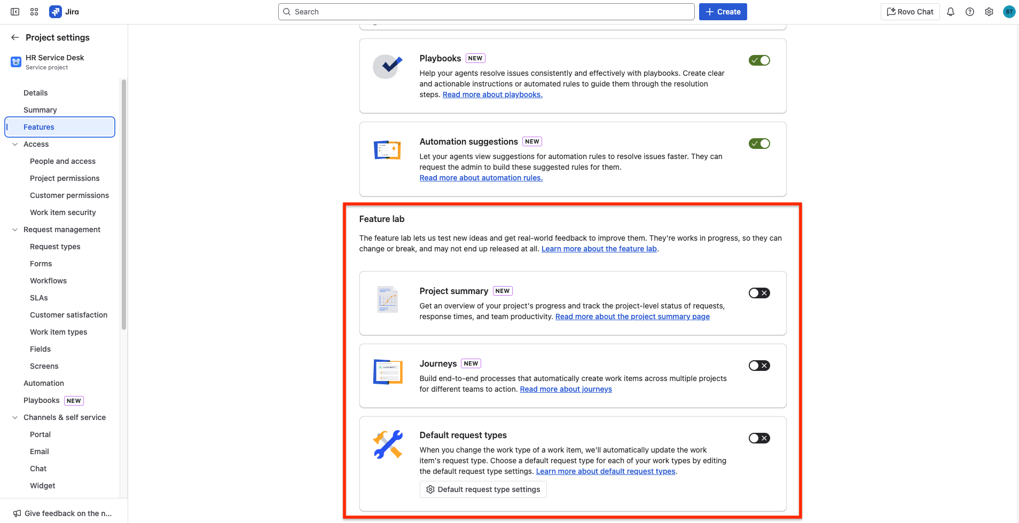Open Rovo Chat
1019x523 pixels.
(x=910, y=12)
